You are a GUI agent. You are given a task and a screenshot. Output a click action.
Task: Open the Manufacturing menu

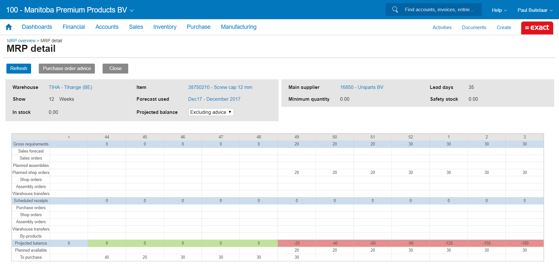coord(238,27)
